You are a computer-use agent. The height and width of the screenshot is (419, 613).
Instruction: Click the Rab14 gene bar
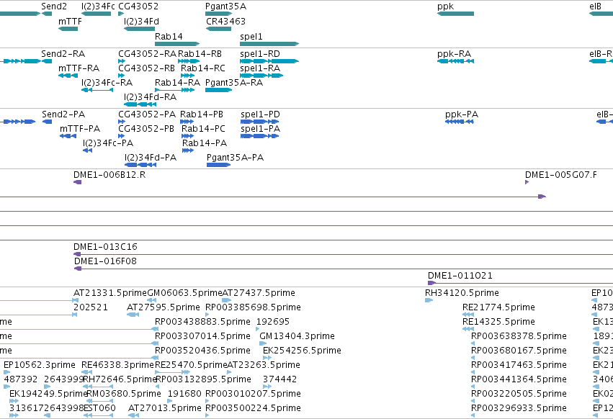coord(177,44)
